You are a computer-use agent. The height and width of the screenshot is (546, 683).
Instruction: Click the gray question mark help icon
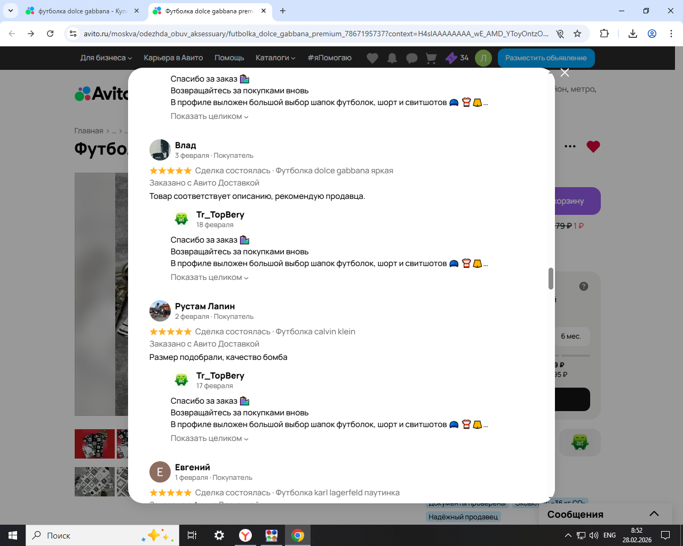pyautogui.click(x=584, y=286)
